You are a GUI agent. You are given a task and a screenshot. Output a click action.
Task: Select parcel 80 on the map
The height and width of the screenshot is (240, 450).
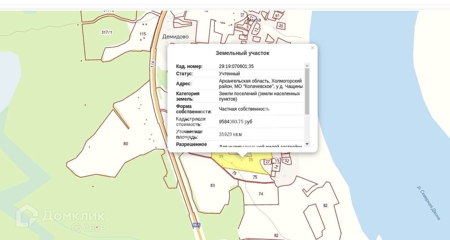pyautogui.click(x=126, y=144)
